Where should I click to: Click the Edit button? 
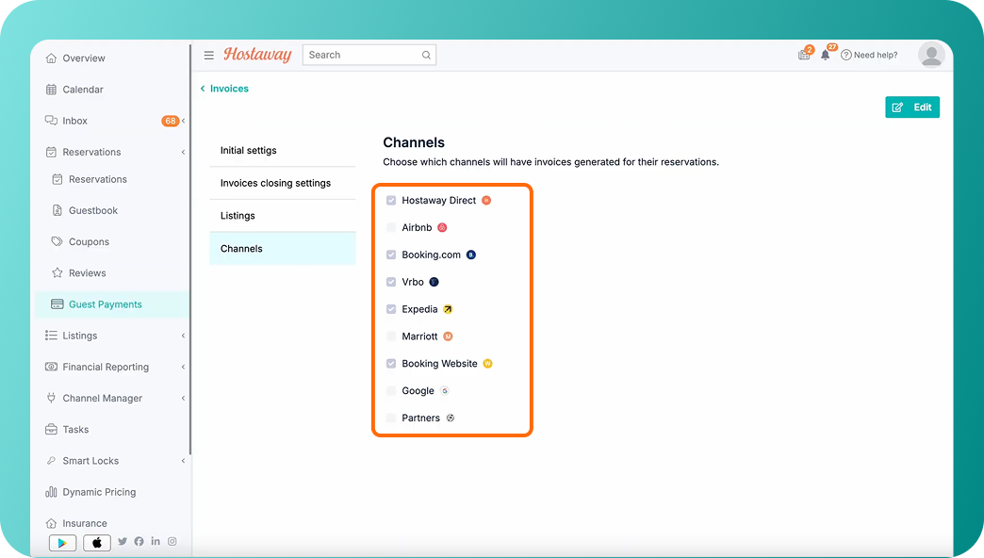tap(912, 107)
